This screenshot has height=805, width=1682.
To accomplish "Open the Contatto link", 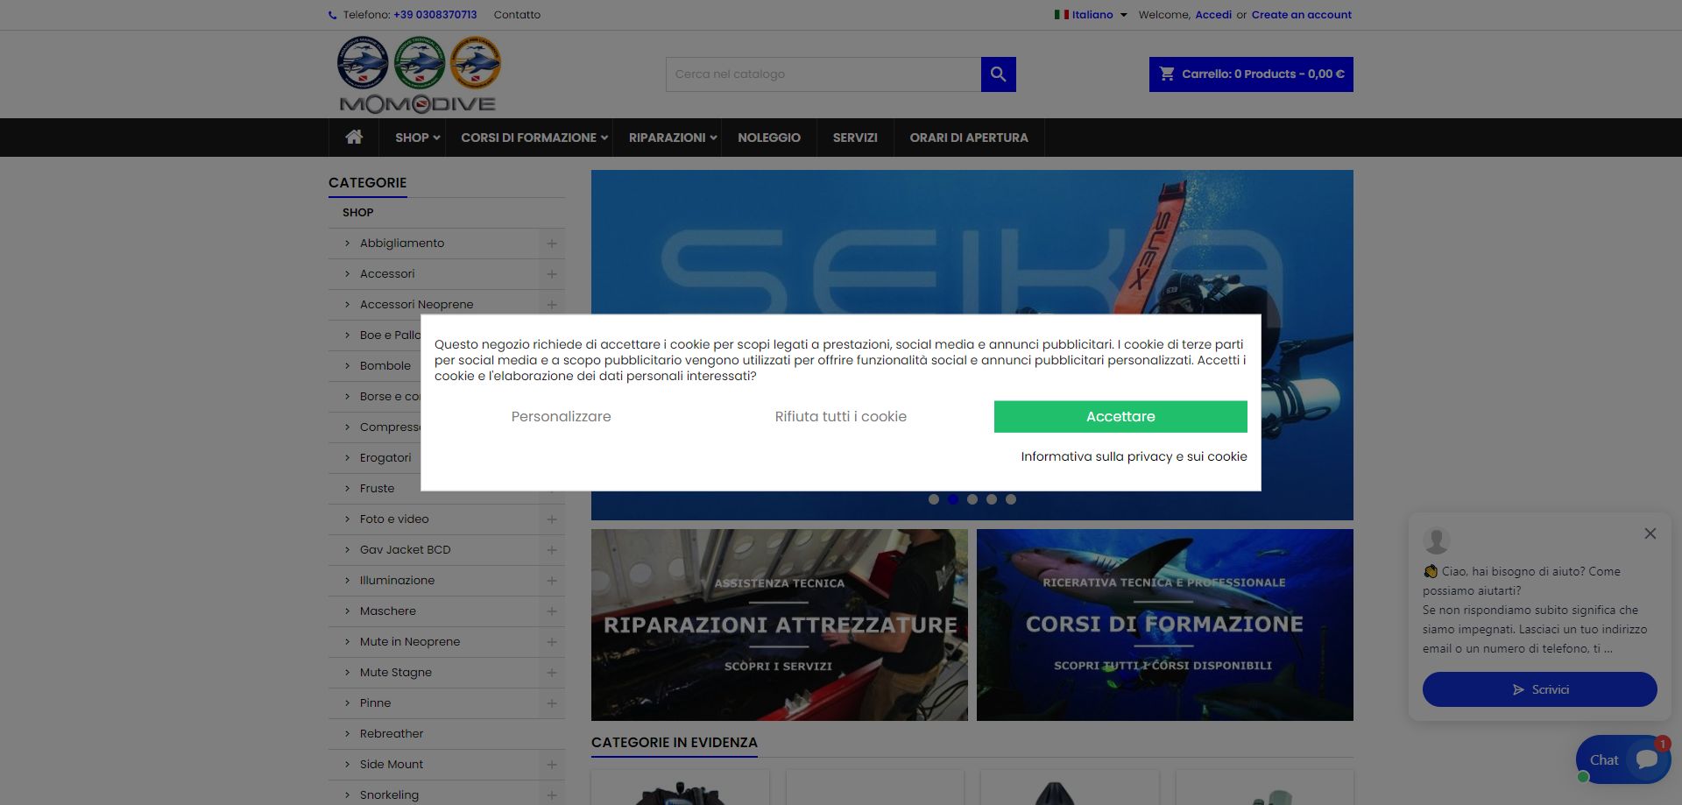I will (x=517, y=15).
